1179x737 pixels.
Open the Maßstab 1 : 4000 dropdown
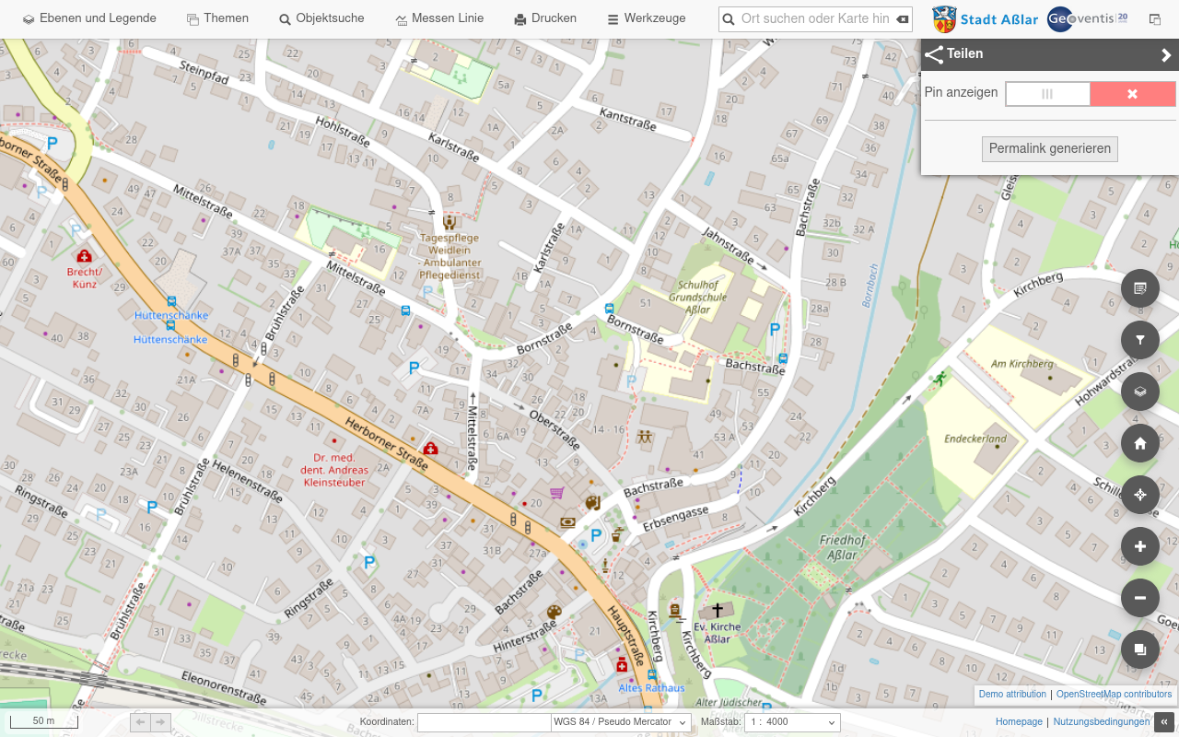click(792, 722)
